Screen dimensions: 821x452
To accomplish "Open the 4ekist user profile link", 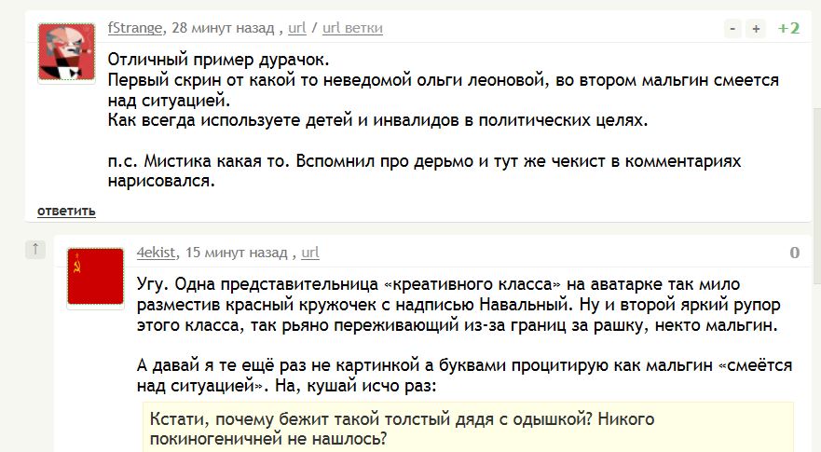I will [156, 253].
